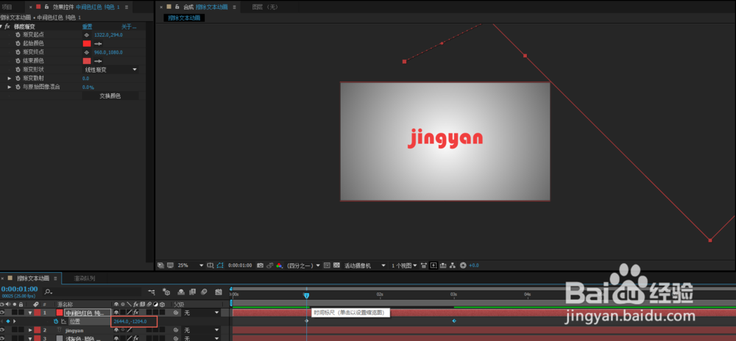Image resolution: width=736 pixels, height=341 pixels.
Task: Go to next 位置 keyframe arrow
Action: click(14, 321)
